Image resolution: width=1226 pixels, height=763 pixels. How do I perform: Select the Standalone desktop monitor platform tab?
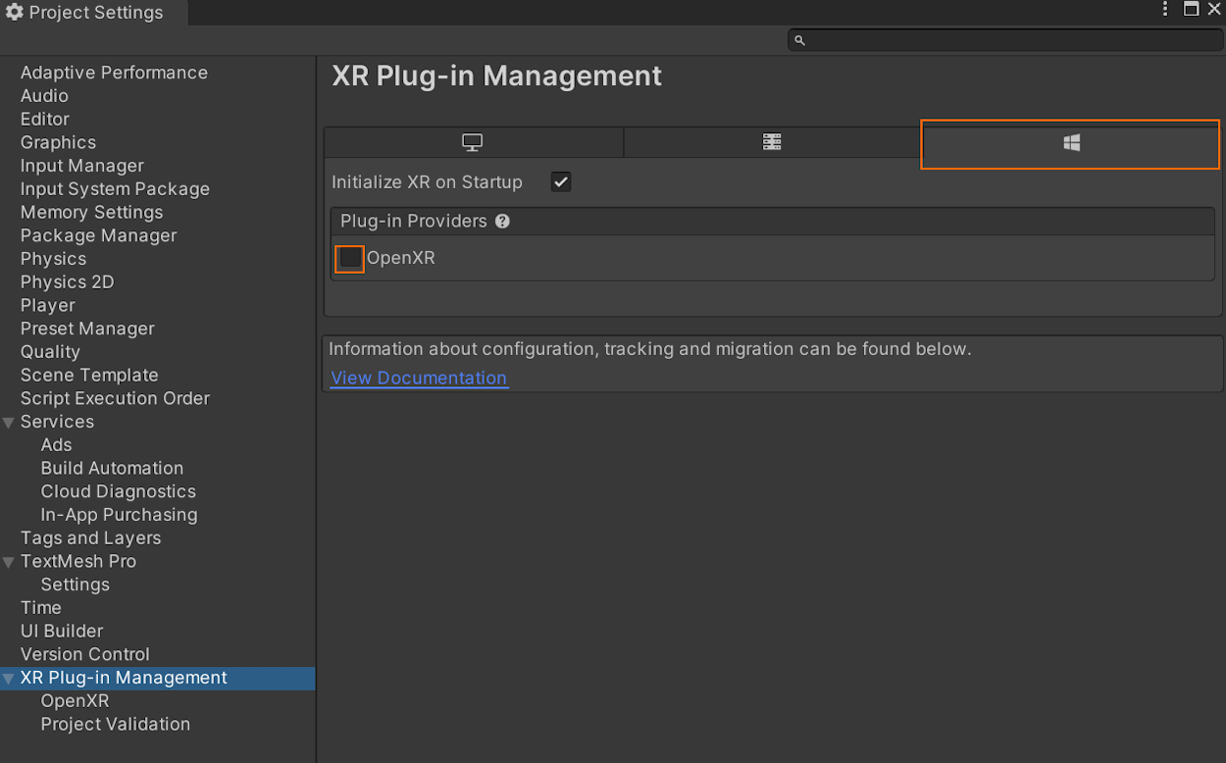(473, 142)
